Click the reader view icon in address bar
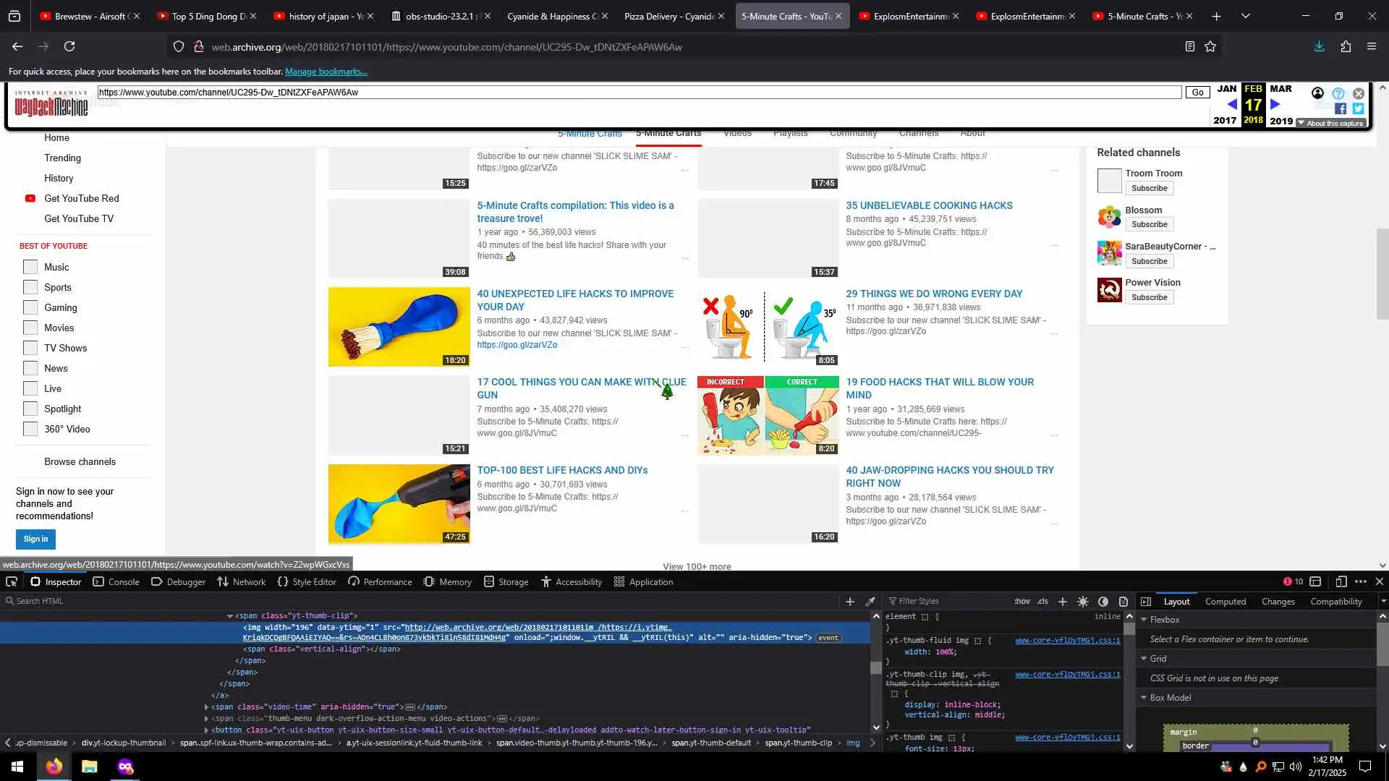 (1189, 46)
